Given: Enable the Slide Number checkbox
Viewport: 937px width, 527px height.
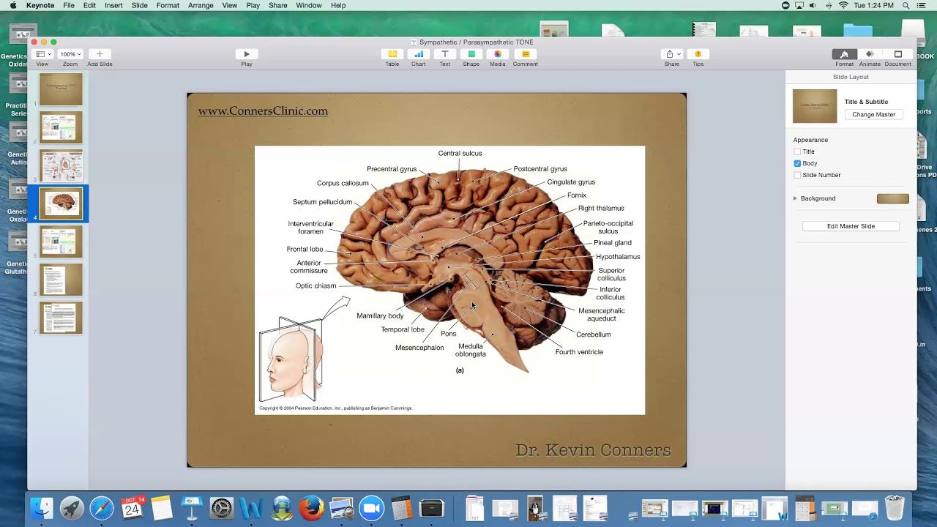Looking at the screenshot, I should pyautogui.click(x=797, y=175).
